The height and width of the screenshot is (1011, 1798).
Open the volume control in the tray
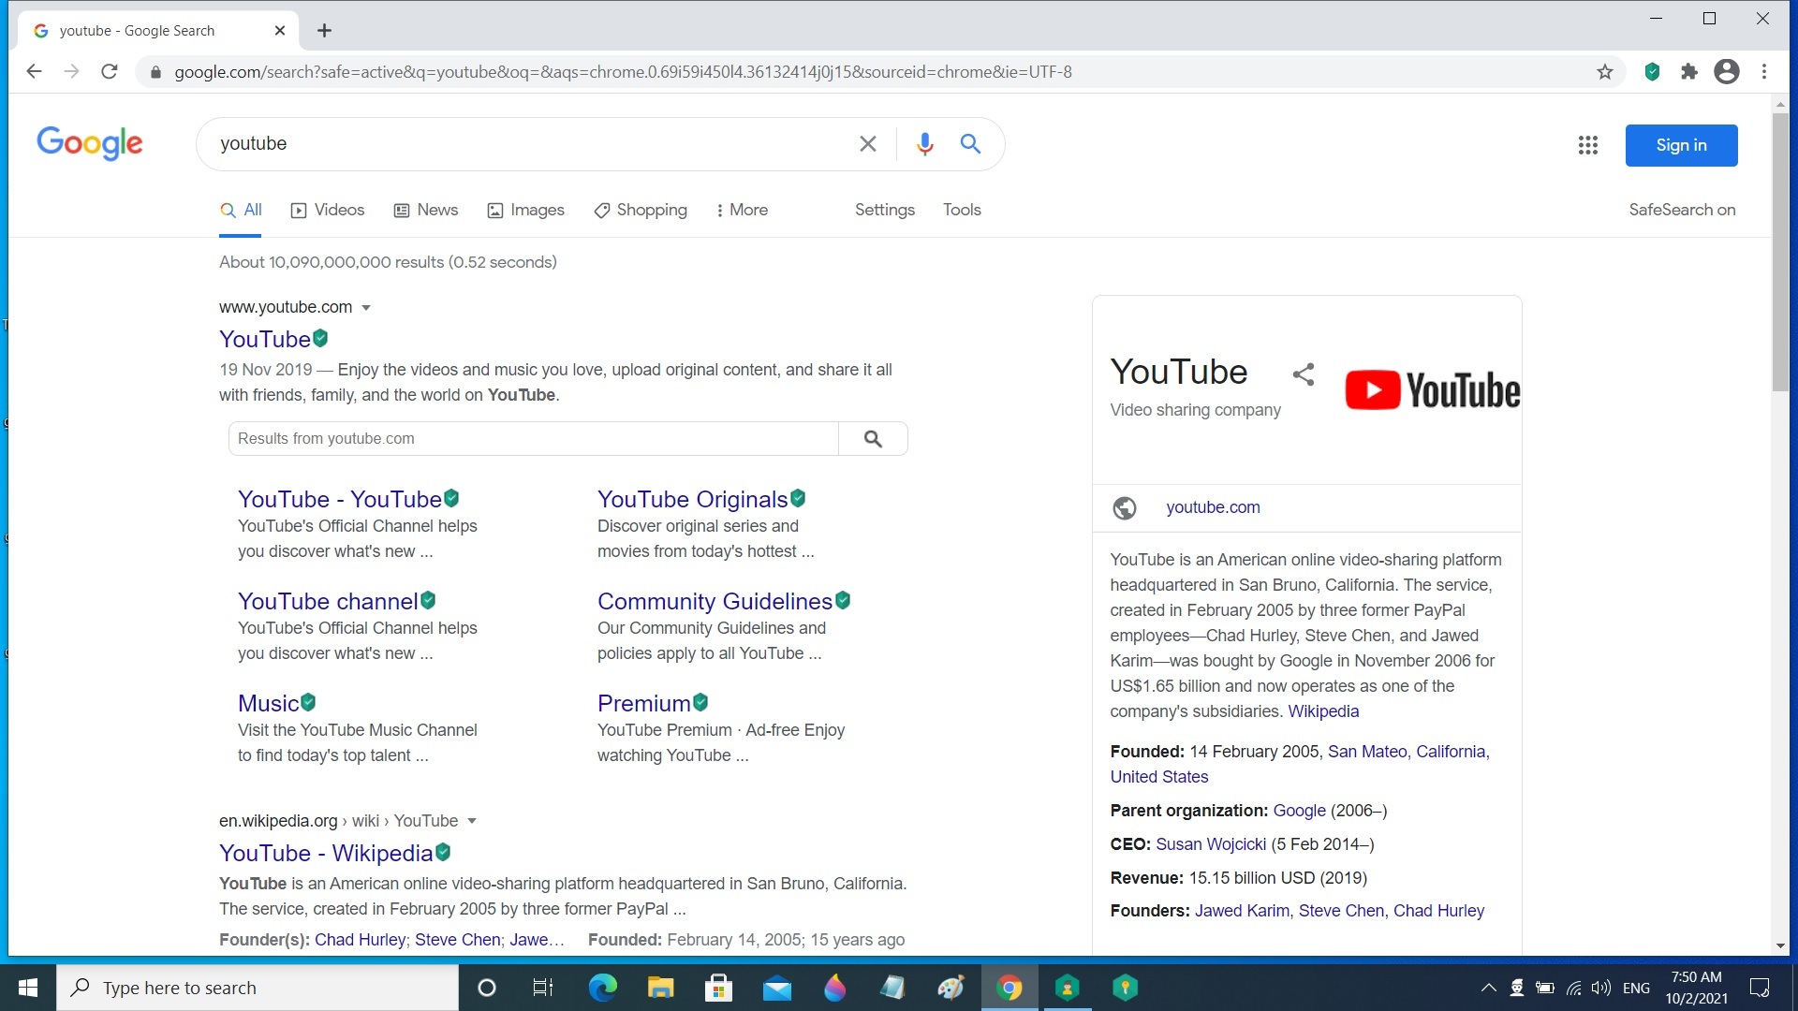point(1601,988)
